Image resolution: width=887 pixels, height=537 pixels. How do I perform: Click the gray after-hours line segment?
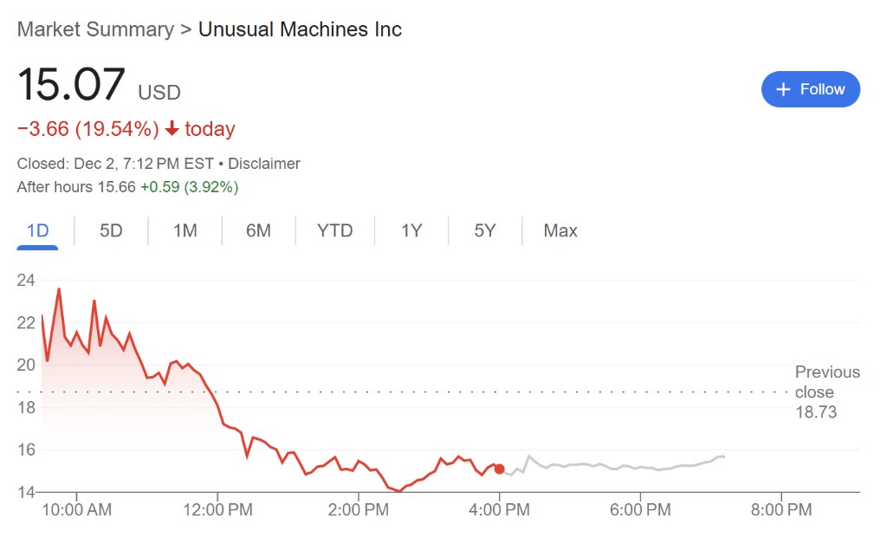606,465
